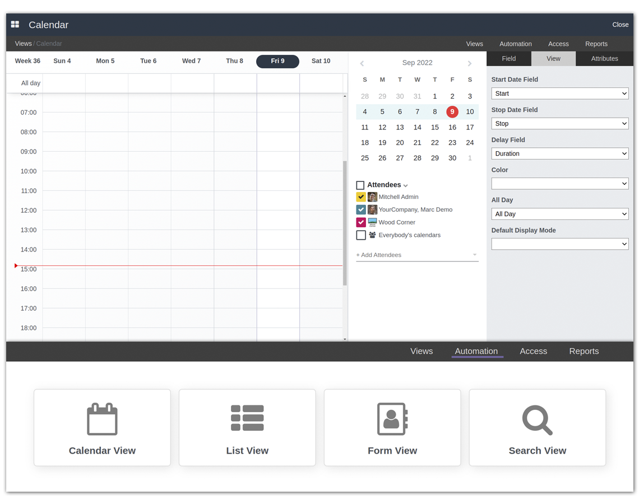Viewport: 639px width, 504px height.
Task: Click the Calendar View calendar icon
Action: pos(102,419)
